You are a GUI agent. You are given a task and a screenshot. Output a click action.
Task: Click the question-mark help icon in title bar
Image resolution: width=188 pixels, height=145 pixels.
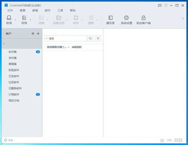point(166,5)
